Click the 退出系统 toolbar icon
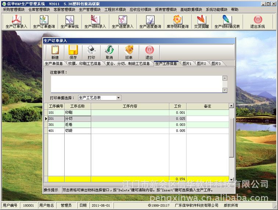This screenshot has height=210, width=278. (257, 22)
